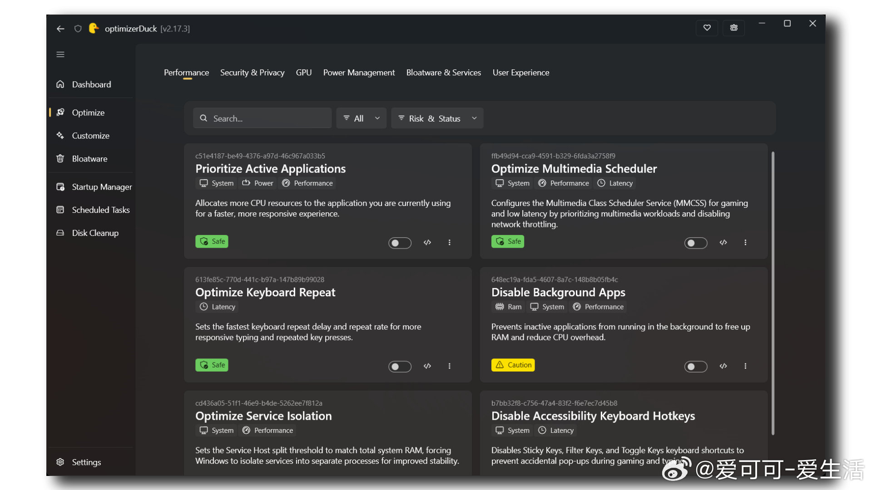Click the bug report icon button
The width and height of the screenshot is (872, 490).
pos(733,28)
